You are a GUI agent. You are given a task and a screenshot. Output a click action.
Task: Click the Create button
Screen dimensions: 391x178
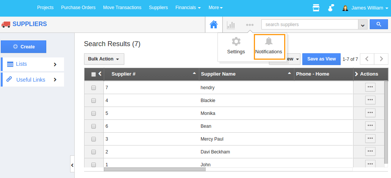pyautogui.click(x=23, y=47)
